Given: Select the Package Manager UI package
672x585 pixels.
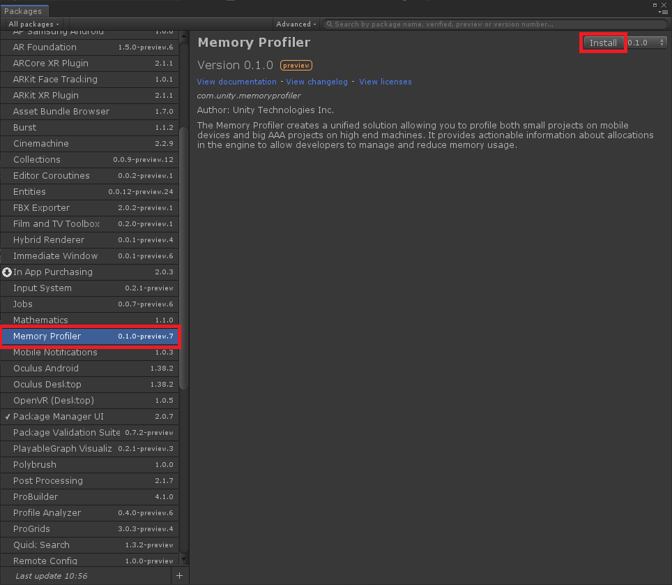Looking at the screenshot, I should pyautogui.click(x=89, y=417).
